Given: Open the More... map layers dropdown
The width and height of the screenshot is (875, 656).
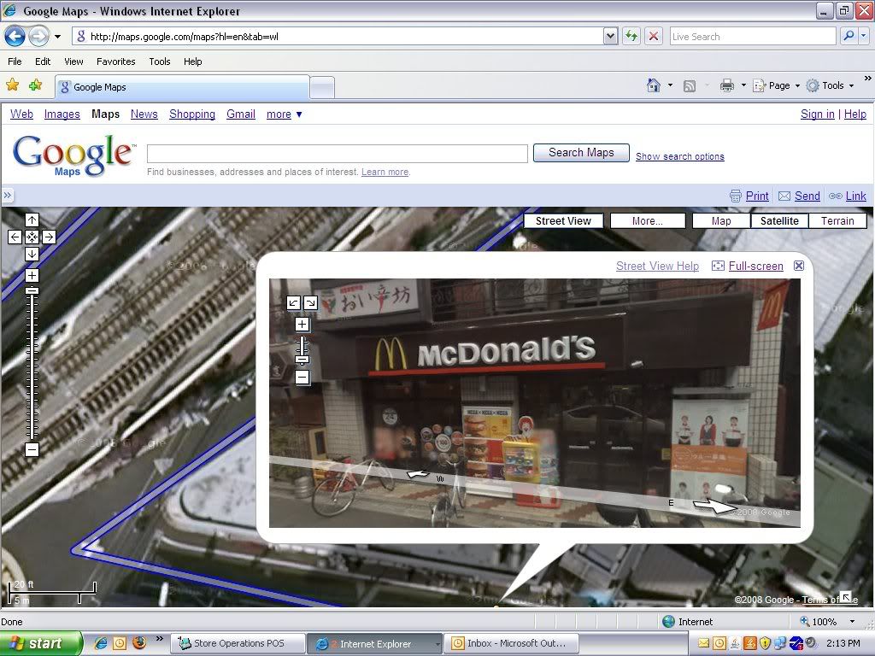Looking at the screenshot, I should 647,220.
